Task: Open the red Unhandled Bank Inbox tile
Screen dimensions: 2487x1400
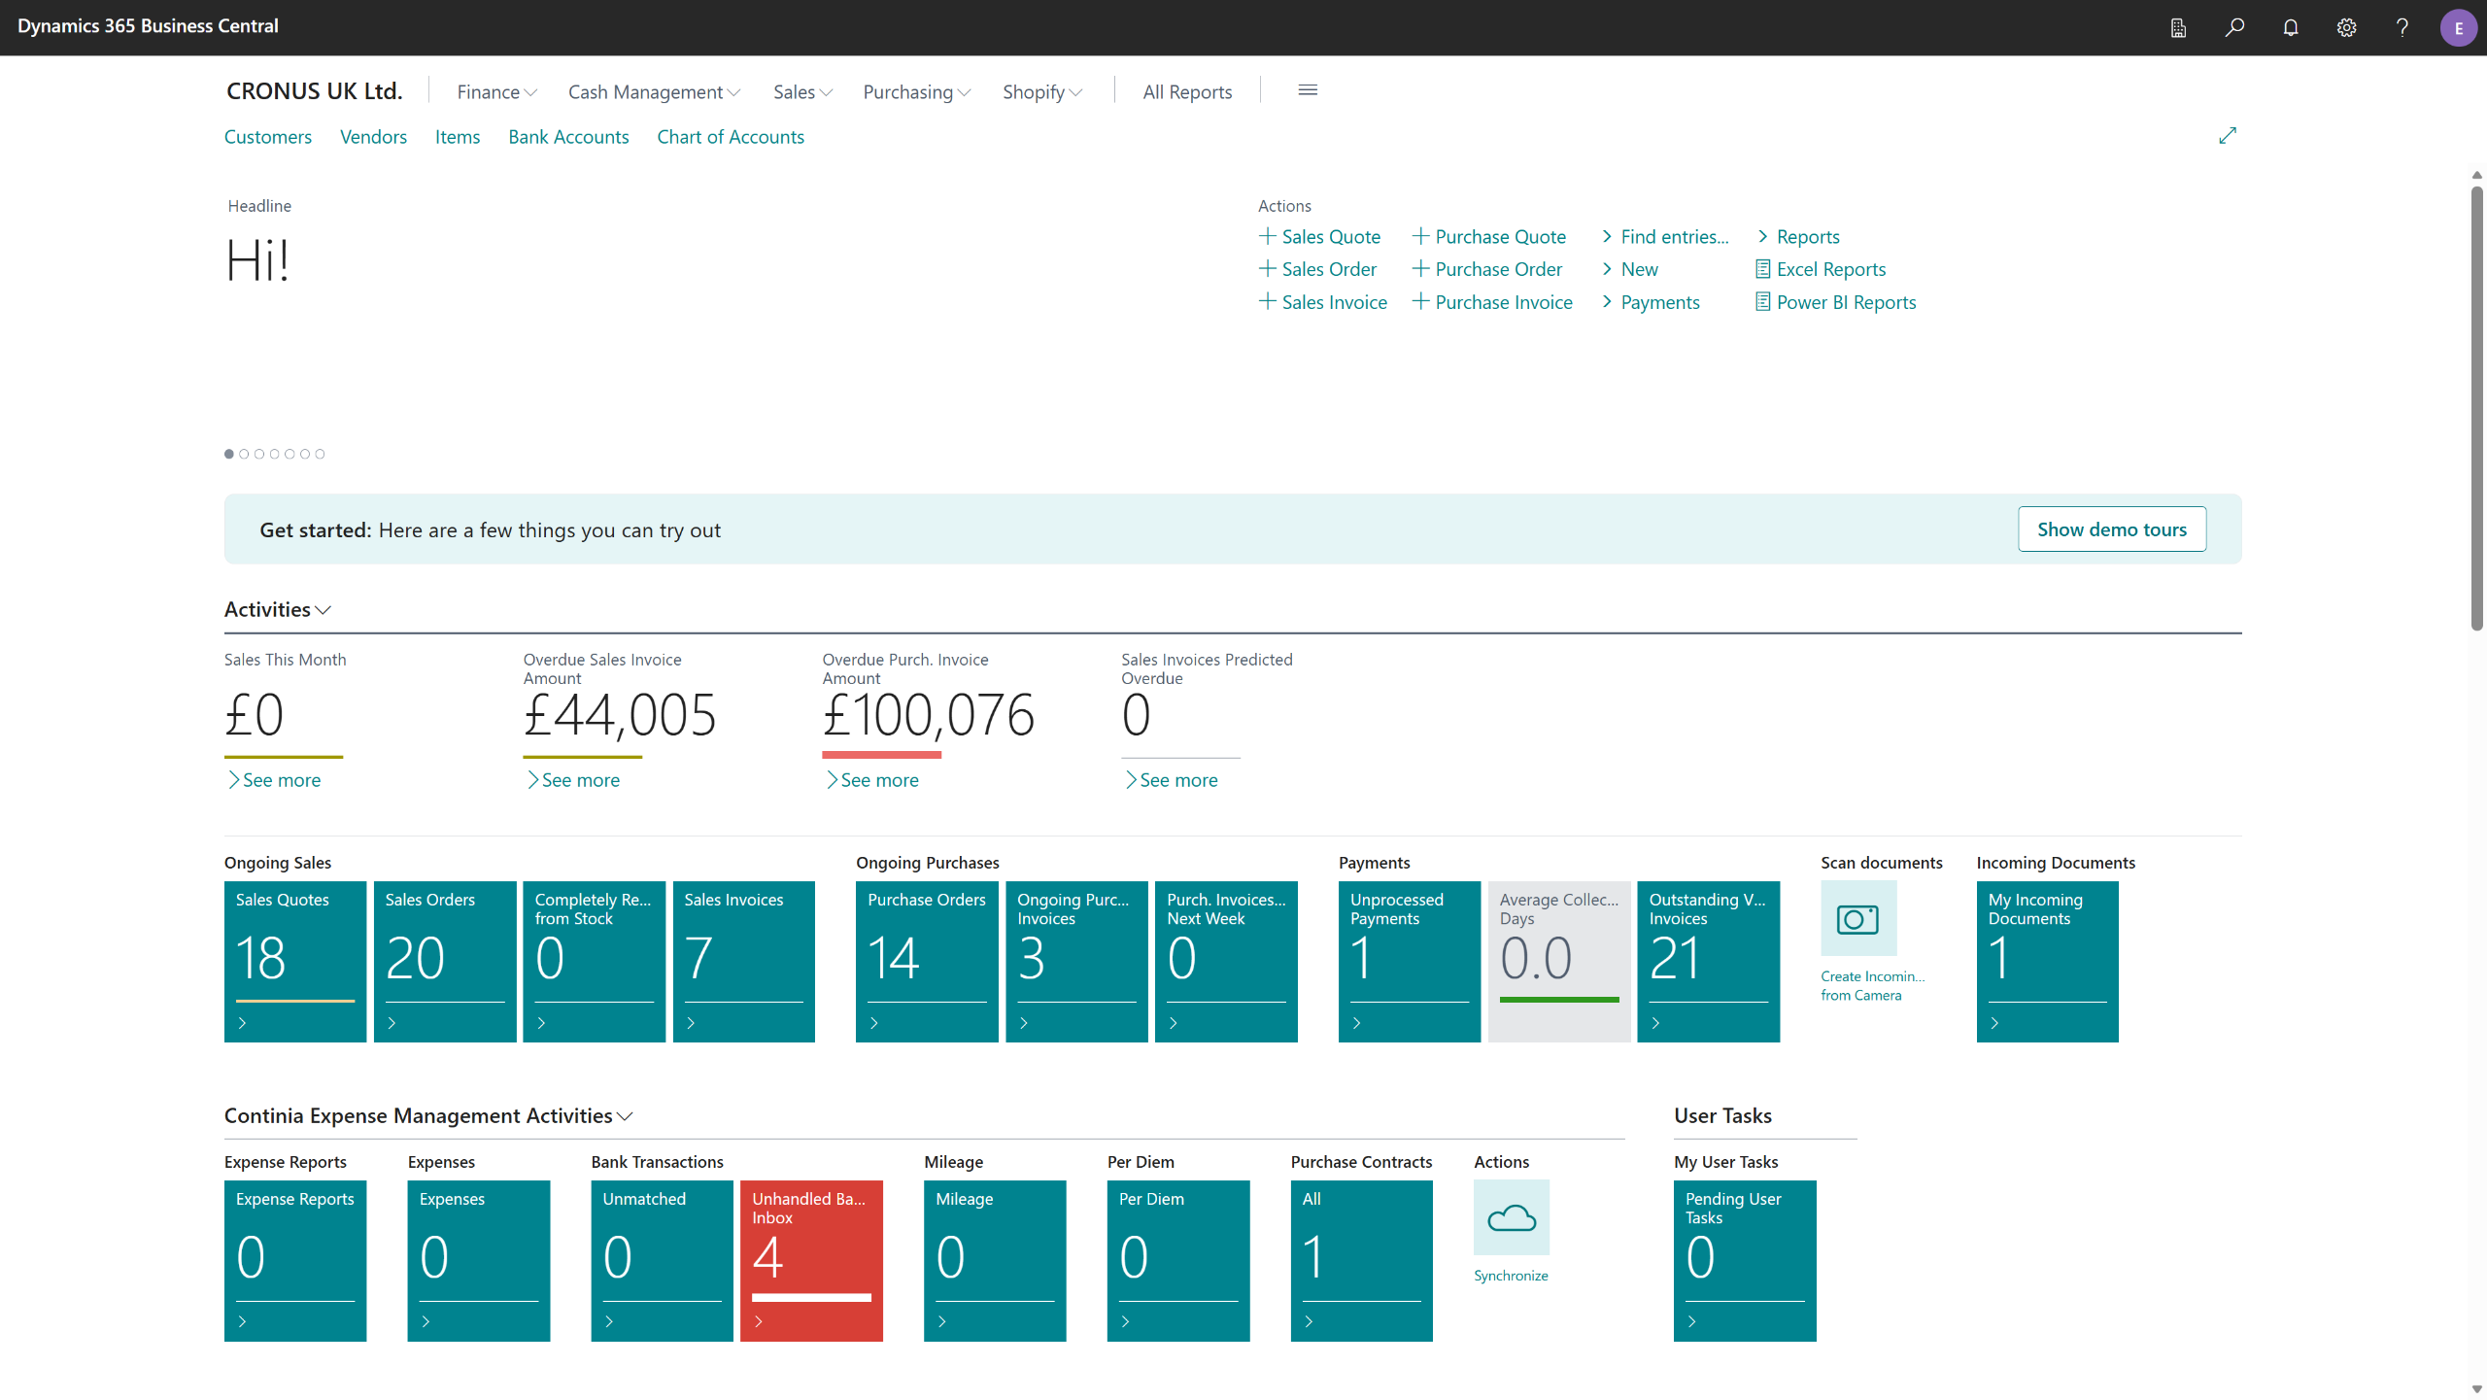Action: click(811, 1261)
